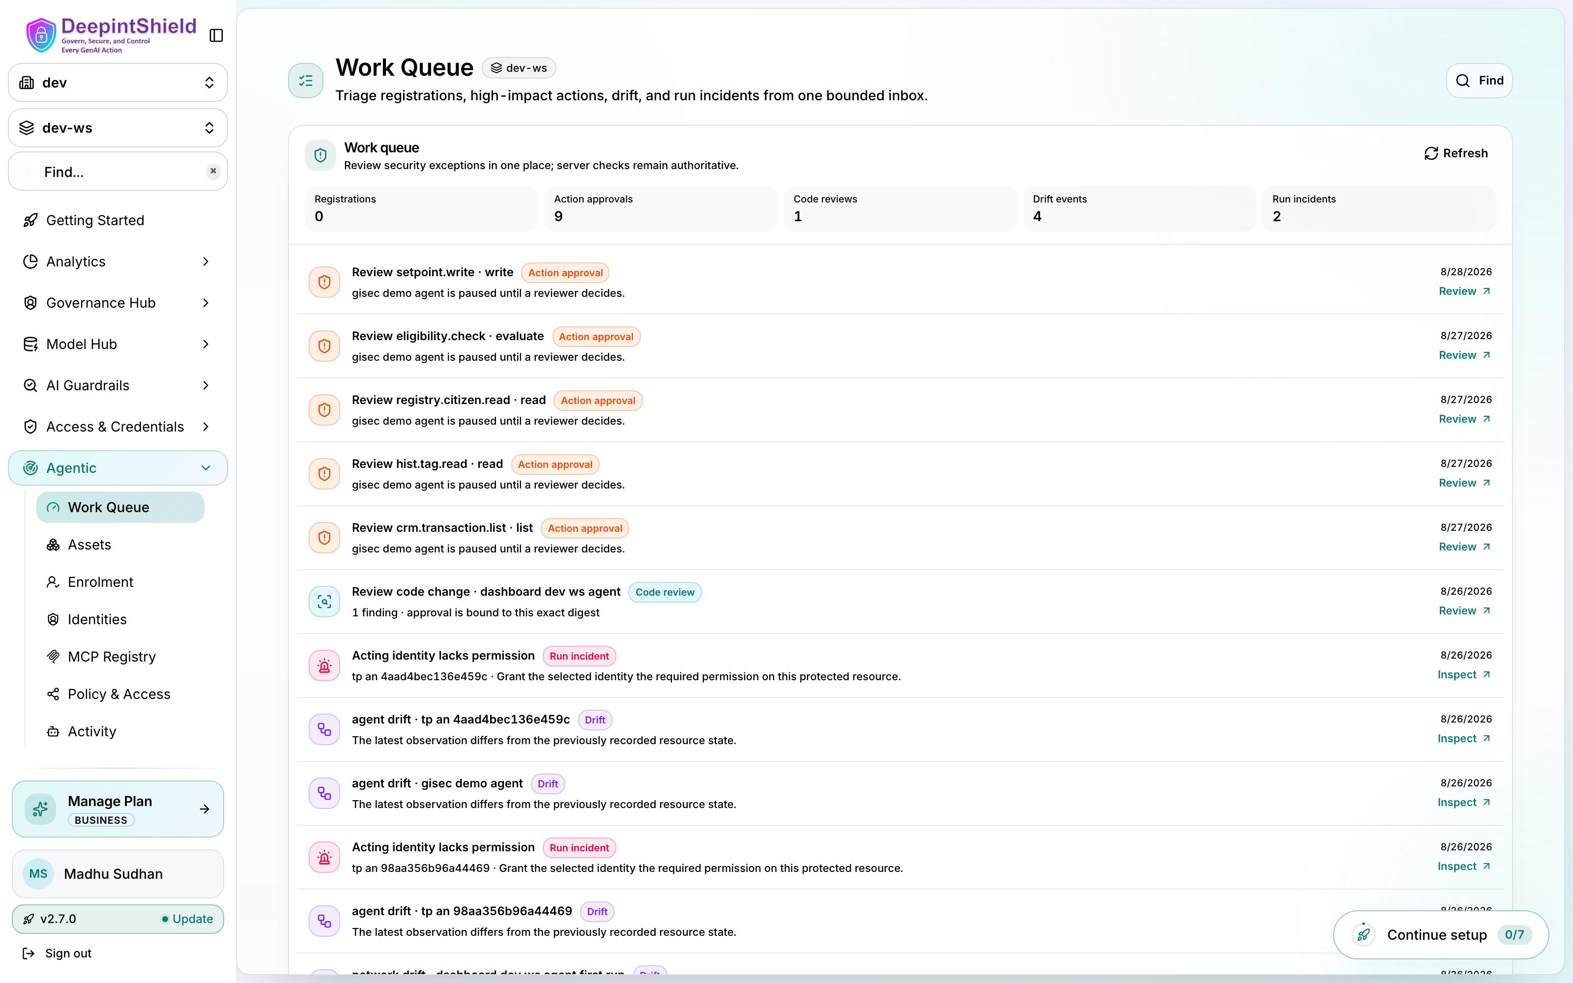Click drift icon on gisec demo agent drift row
1573x983 pixels.
(324, 793)
